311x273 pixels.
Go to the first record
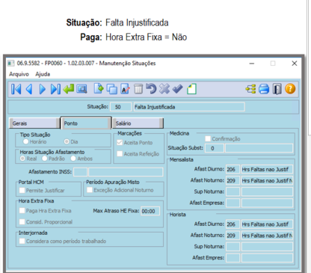point(16,89)
